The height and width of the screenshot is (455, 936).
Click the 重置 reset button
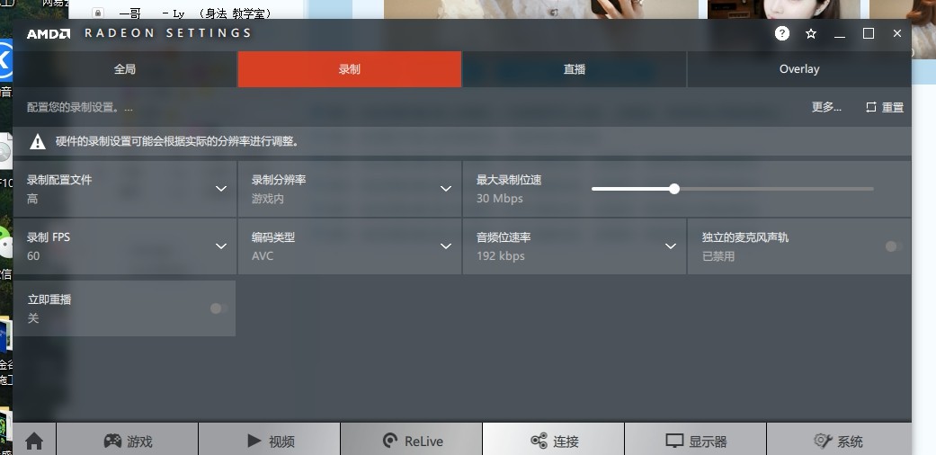pyautogui.click(x=885, y=108)
